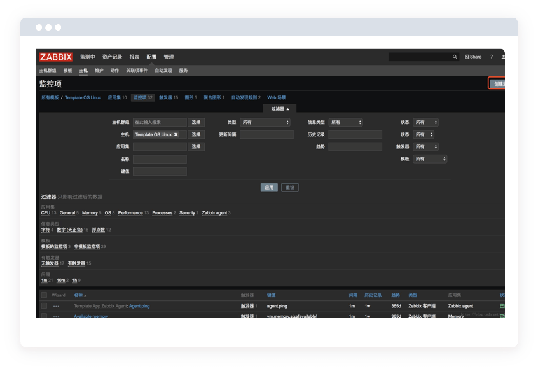Click 选择 button next to 应用集 field
The height and width of the screenshot is (369, 538).
point(197,146)
